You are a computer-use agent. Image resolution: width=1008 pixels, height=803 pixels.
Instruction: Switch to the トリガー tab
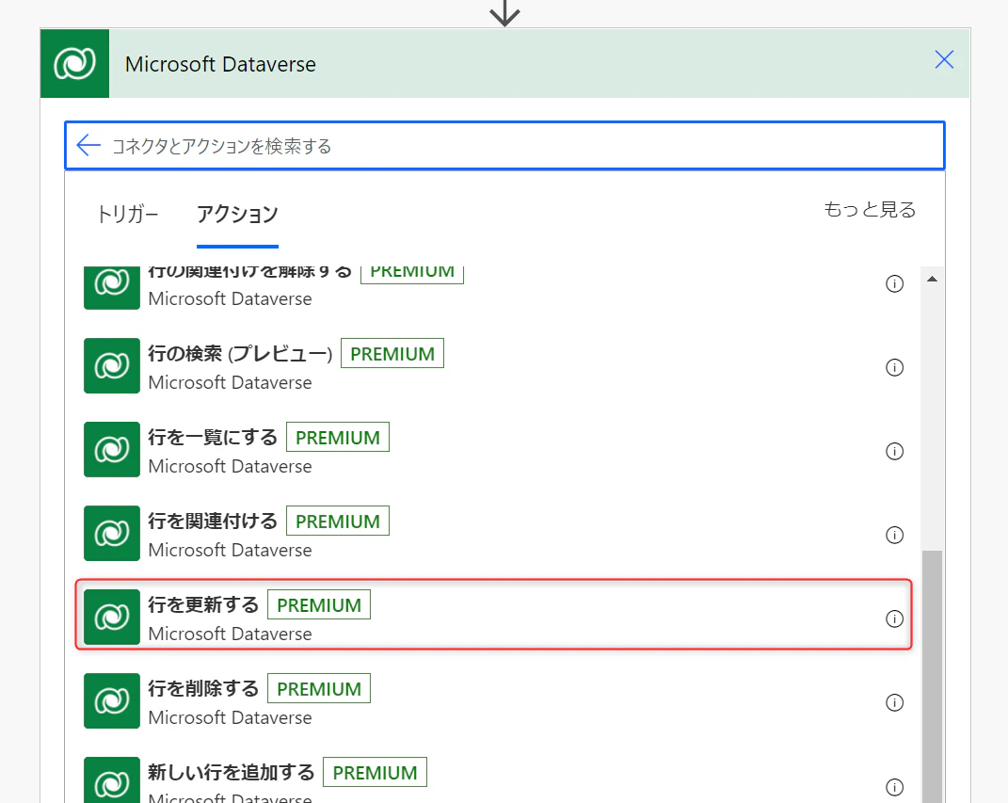[x=127, y=214]
